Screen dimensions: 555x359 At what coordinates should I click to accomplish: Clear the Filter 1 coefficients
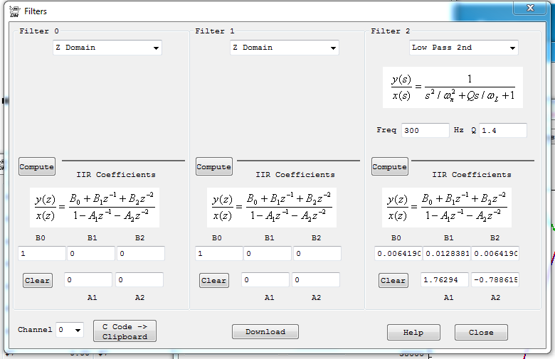[213, 281]
